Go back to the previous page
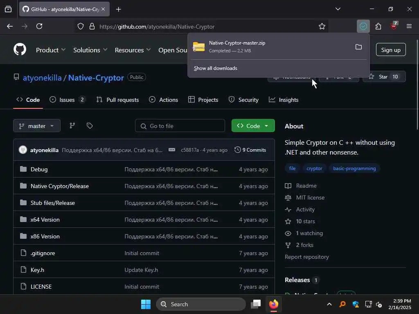This screenshot has width=419, height=314. pos(10,26)
